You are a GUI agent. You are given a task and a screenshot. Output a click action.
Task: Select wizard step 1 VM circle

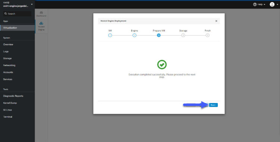110,35
